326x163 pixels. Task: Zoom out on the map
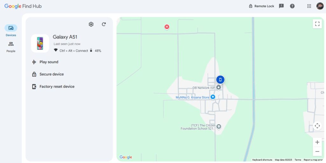(x=317, y=151)
